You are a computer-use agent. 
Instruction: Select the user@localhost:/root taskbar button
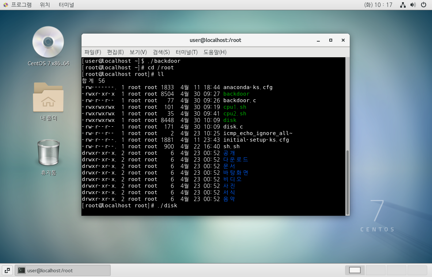click(x=62, y=270)
